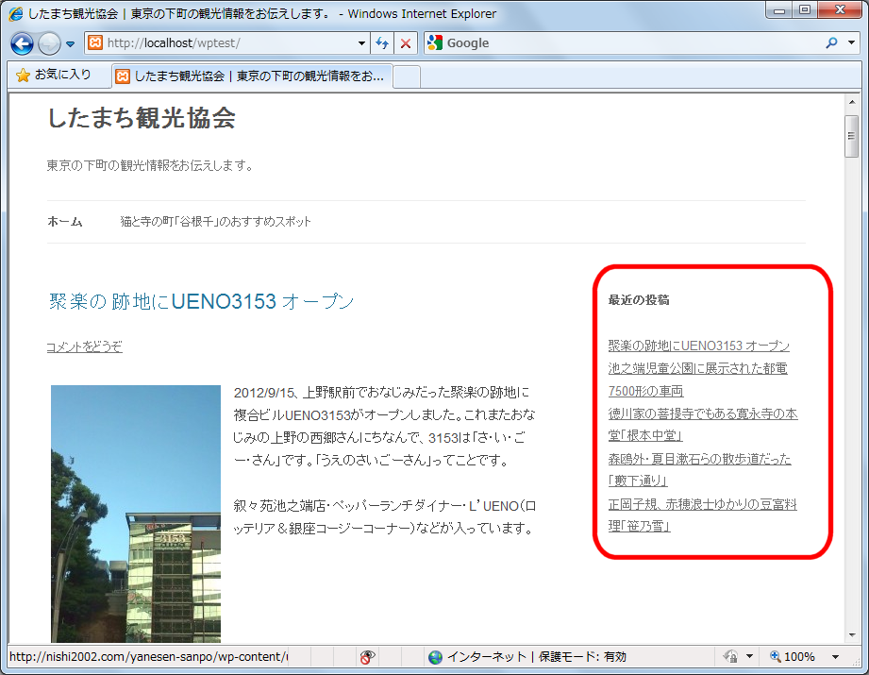
Task: Open the ホーム menu item
Action: (65, 222)
